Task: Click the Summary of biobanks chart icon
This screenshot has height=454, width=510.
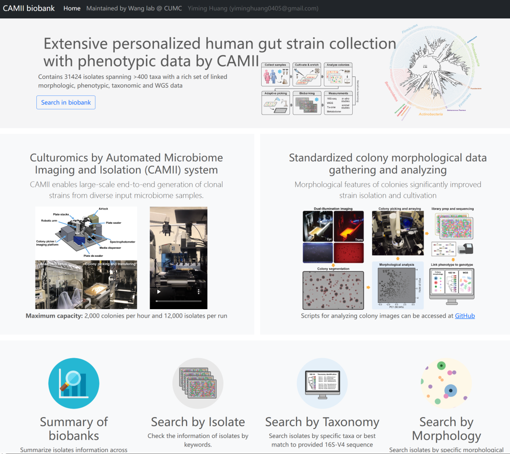Action: [74, 383]
